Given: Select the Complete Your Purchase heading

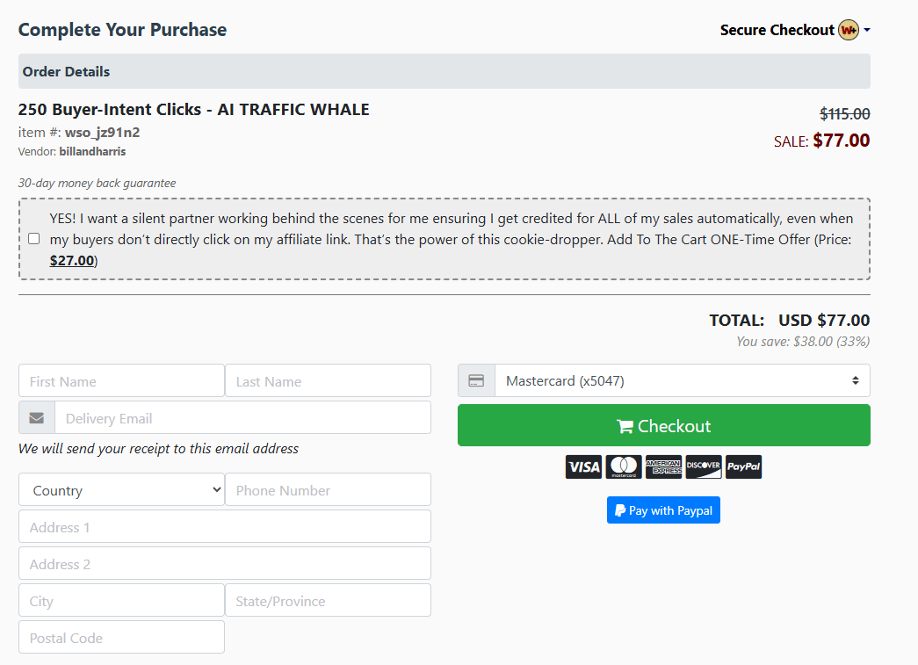Looking at the screenshot, I should click(122, 29).
